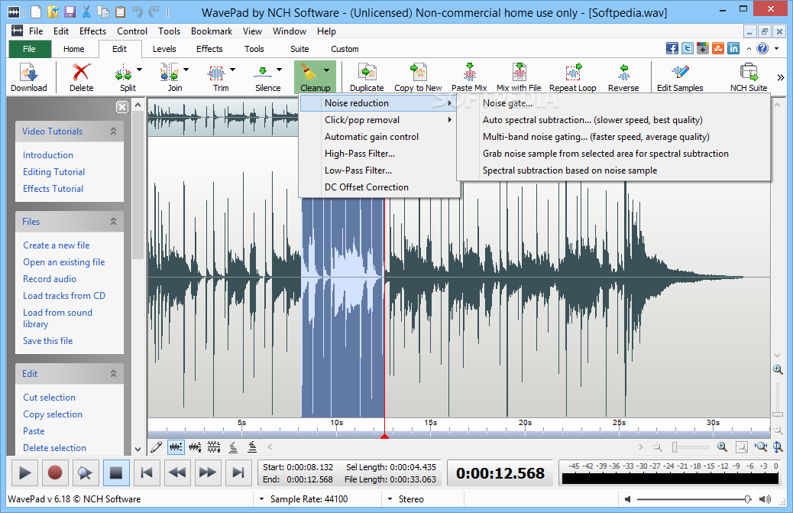The width and height of the screenshot is (793, 513).
Task: Click Load tracks from CD link
Action: click(64, 295)
